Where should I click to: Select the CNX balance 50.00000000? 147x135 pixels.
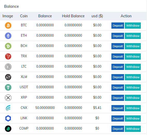tap(45, 108)
